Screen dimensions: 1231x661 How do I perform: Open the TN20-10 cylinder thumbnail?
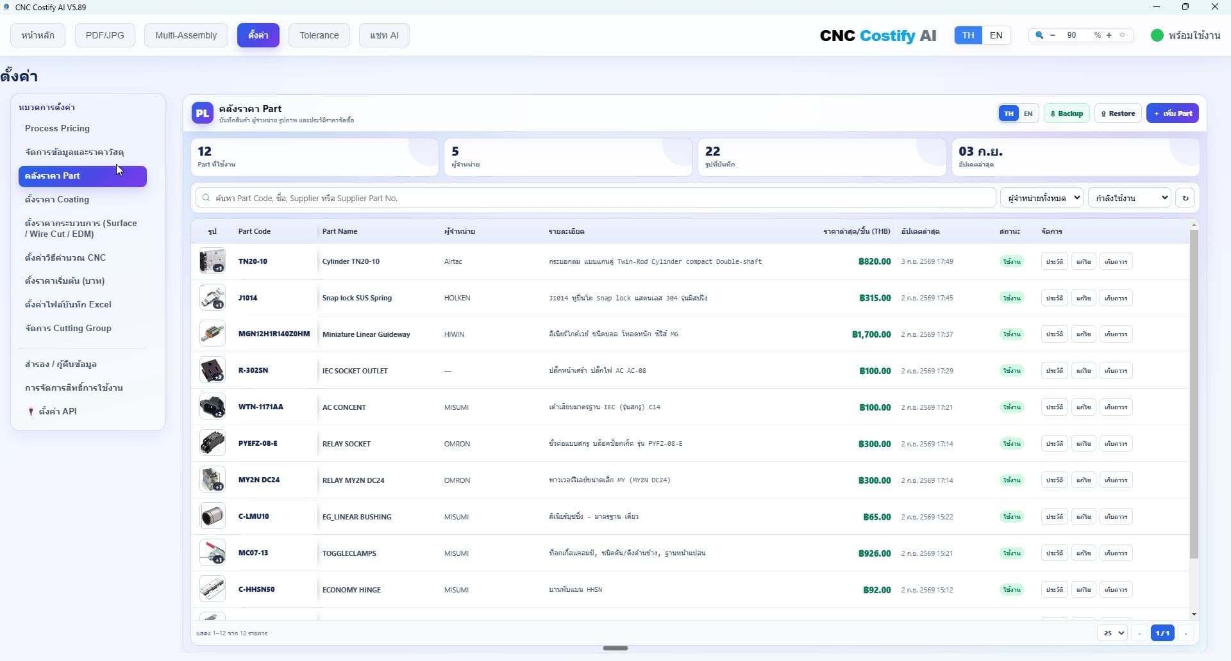(x=212, y=261)
